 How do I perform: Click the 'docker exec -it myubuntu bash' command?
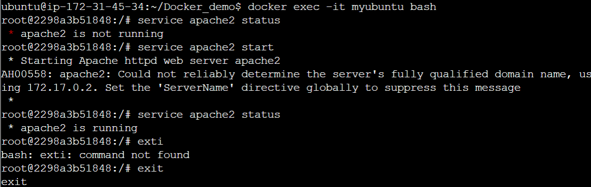pos(342,7)
